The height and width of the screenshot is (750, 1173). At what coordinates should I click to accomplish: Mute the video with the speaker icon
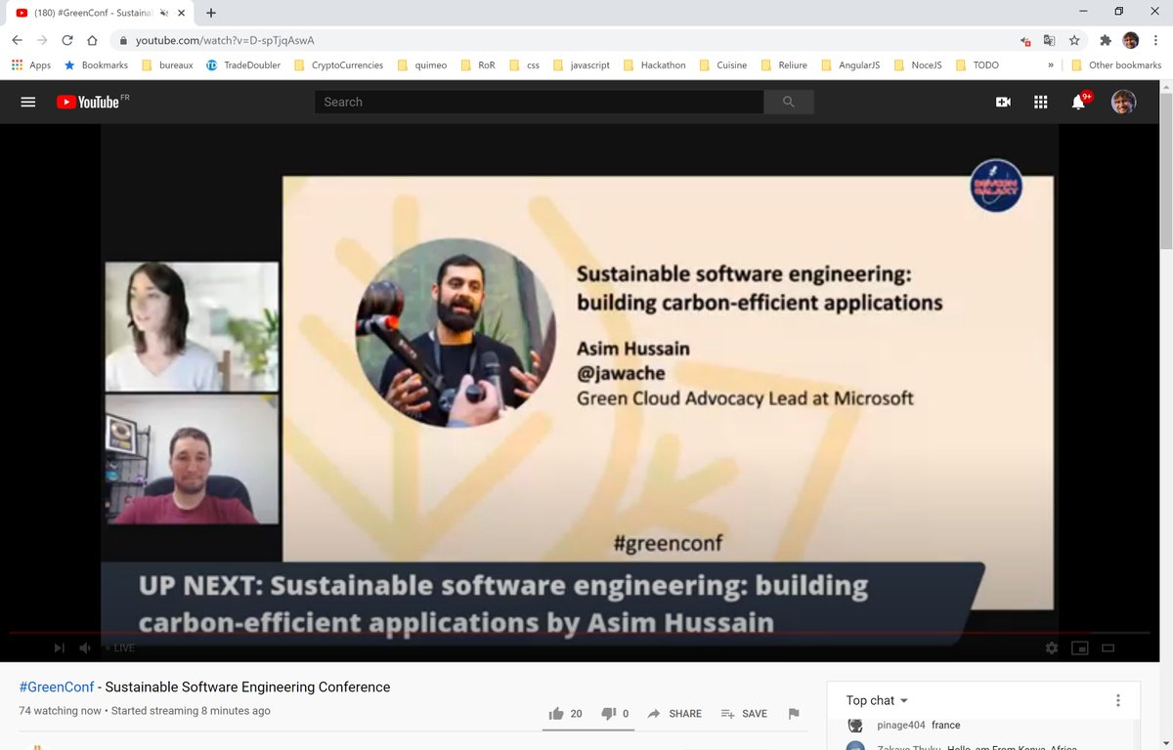(85, 647)
